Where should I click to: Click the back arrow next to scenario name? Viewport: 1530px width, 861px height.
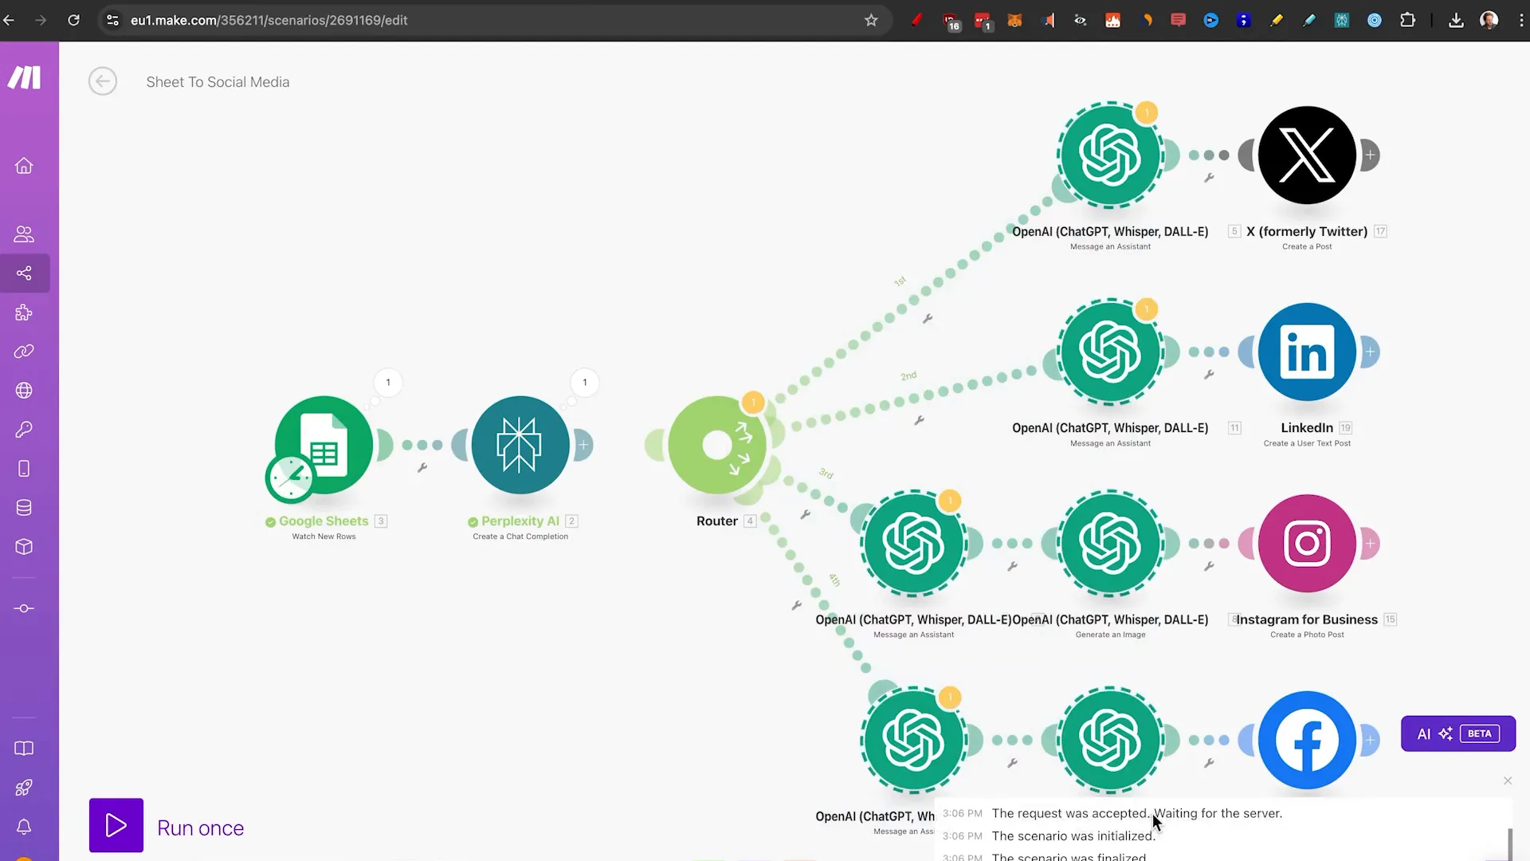pyautogui.click(x=103, y=81)
